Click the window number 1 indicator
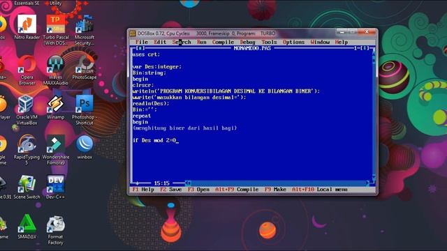 pyautogui.click(x=356, y=48)
